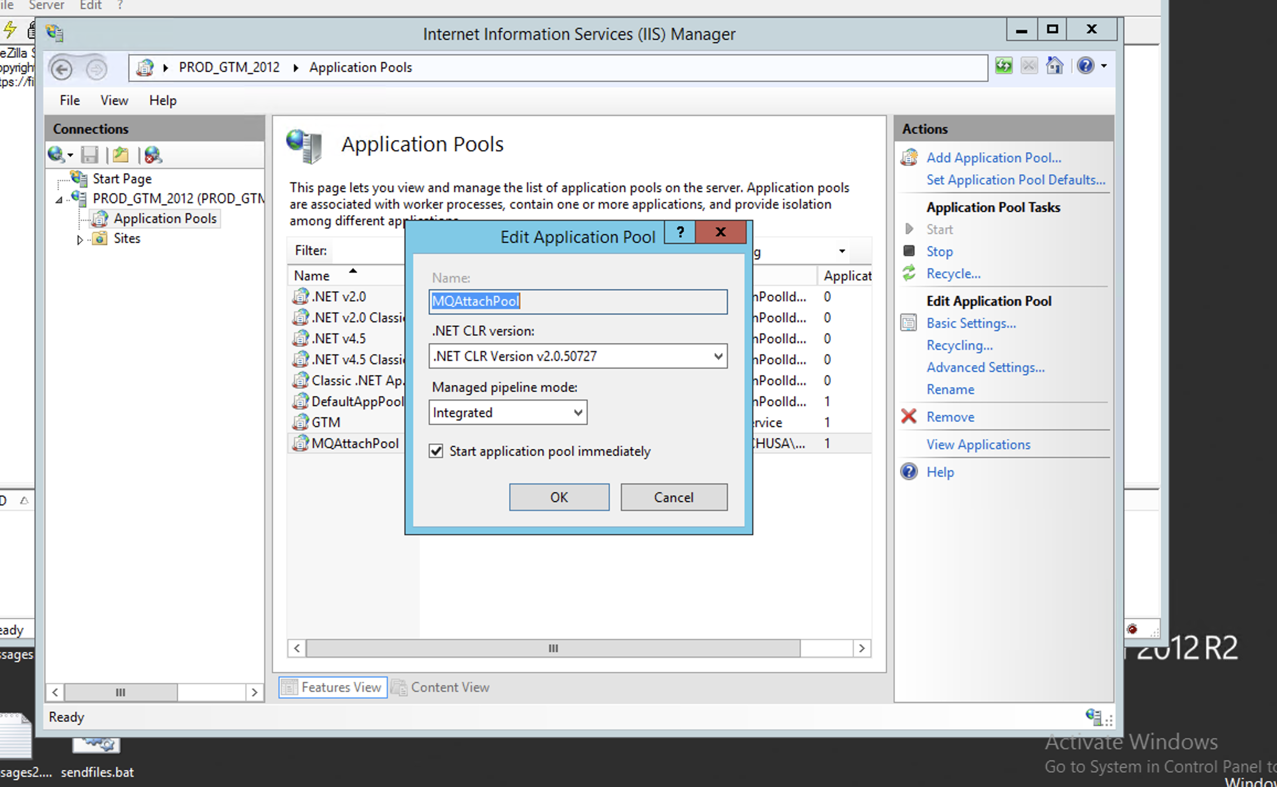Click the save connections disk icon
Image resolution: width=1277 pixels, height=787 pixels.
89,156
